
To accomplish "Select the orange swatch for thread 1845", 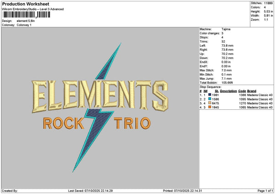I will pos(209,107).
